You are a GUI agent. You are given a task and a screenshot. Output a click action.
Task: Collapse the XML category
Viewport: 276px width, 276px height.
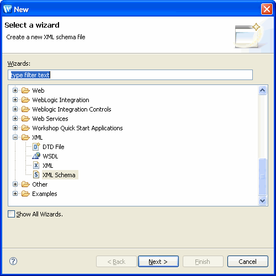15,137
